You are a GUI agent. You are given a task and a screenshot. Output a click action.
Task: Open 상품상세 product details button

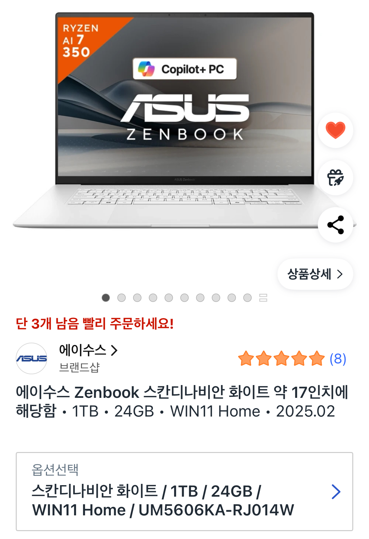coord(315,274)
